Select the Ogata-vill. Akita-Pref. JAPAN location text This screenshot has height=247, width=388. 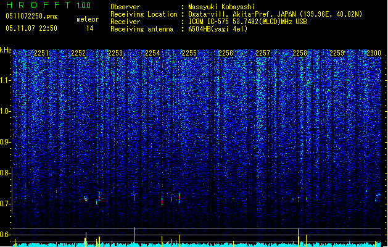275,14
